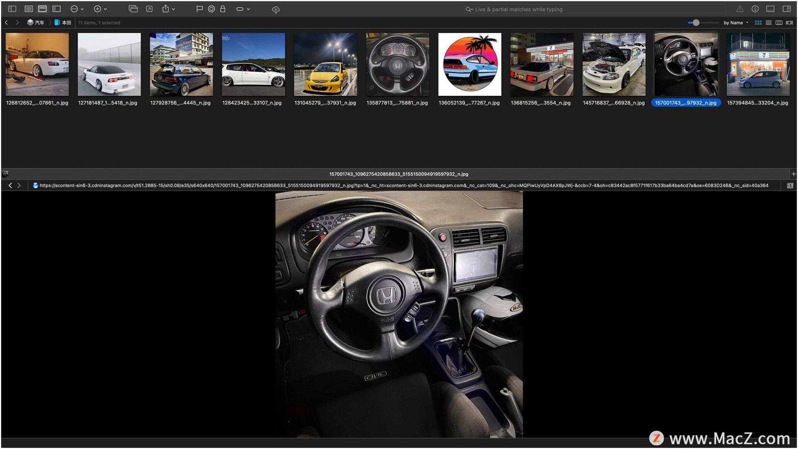
Task: Select the split top-bottom preview layout
Action: [x=42, y=9]
